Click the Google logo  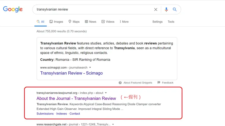(x=13, y=9)
